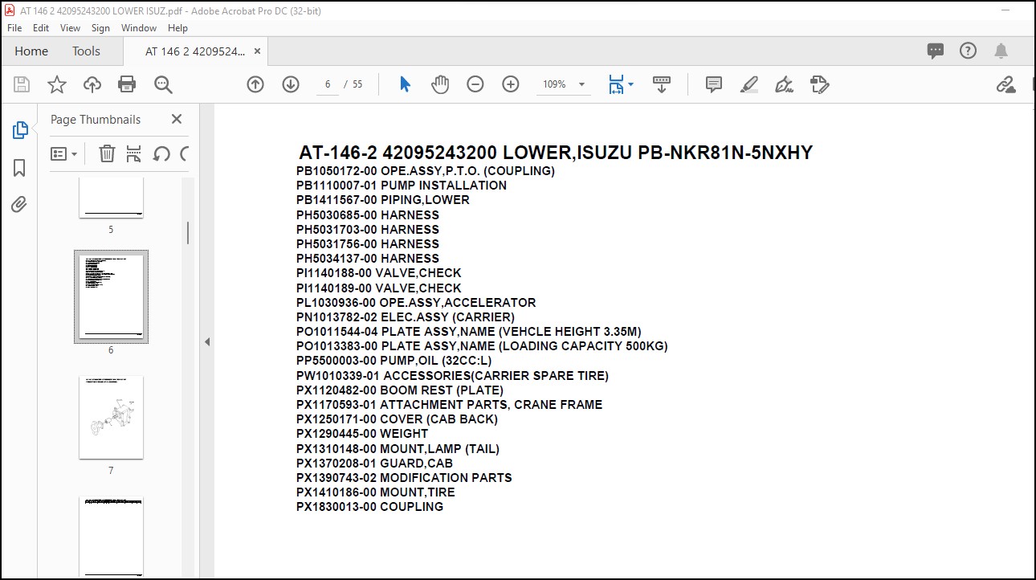Click the insert pages thumbnail icon
1036x580 pixels.
point(134,153)
